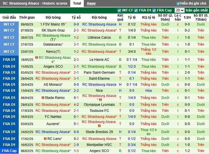The image size is (209, 154).
Task: Switch to the Away tab
Action: (x=91, y=3)
